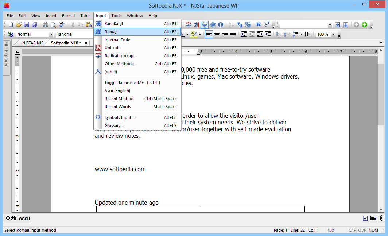Open the zoom 100 % dropdown

tap(333, 34)
